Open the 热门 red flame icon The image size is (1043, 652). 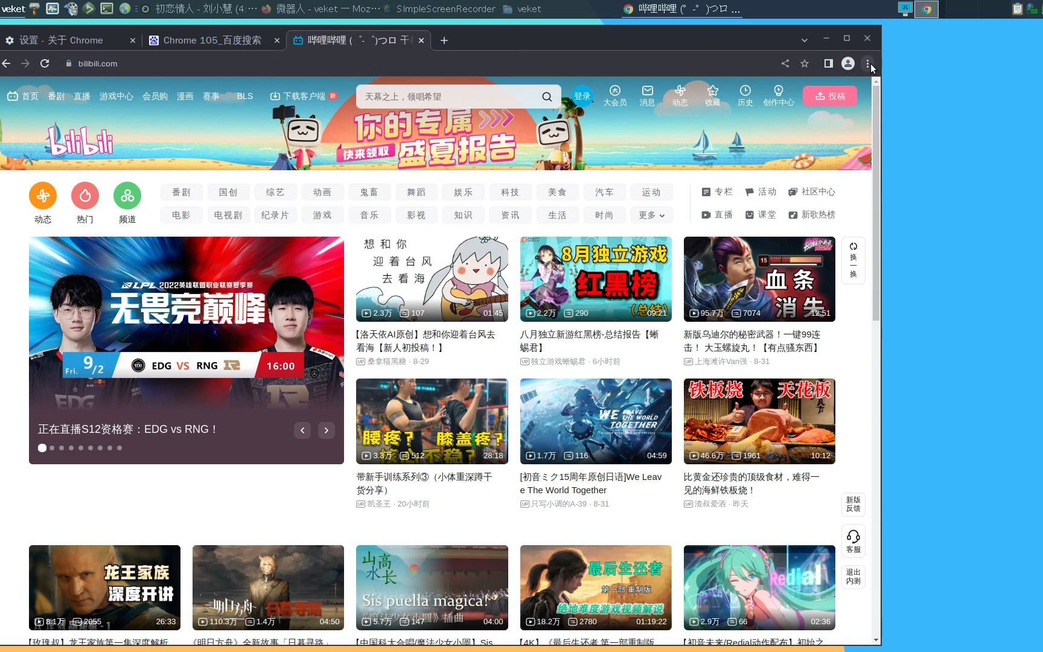point(85,196)
